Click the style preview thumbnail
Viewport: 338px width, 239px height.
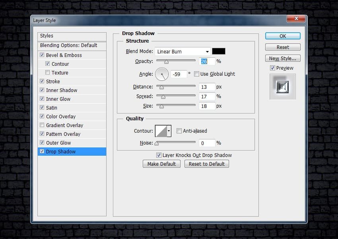tap(282, 86)
